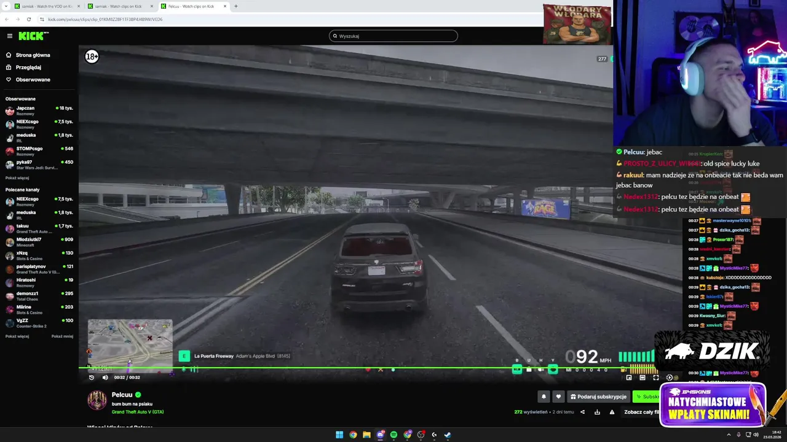Mute the clip with speaker icon

pyautogui.click(x=105, y=378)
